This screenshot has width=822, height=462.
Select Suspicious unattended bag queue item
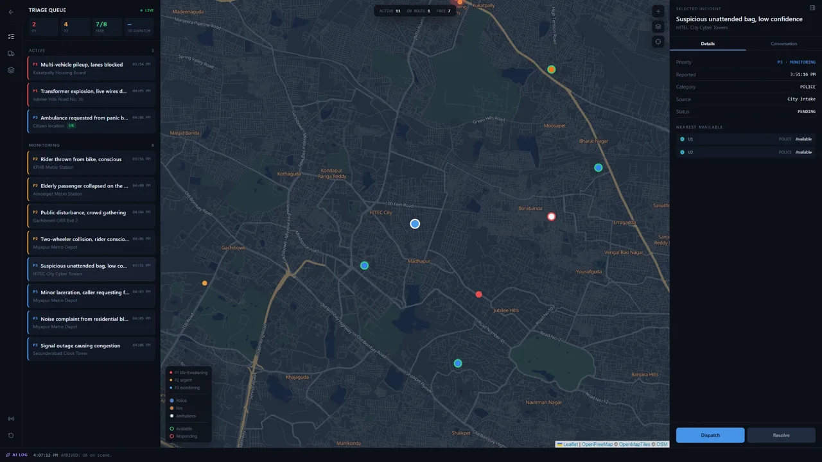click(91, 269)
